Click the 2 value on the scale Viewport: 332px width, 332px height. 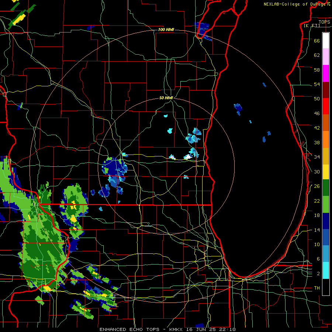pos(318,274)
